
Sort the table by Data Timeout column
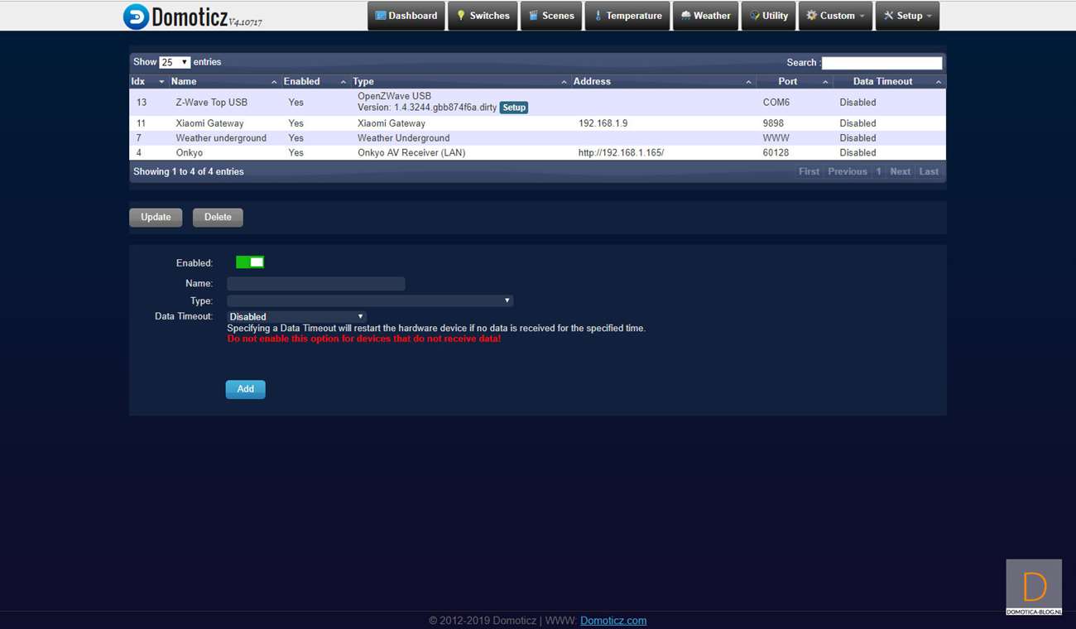tap(888, 81)
